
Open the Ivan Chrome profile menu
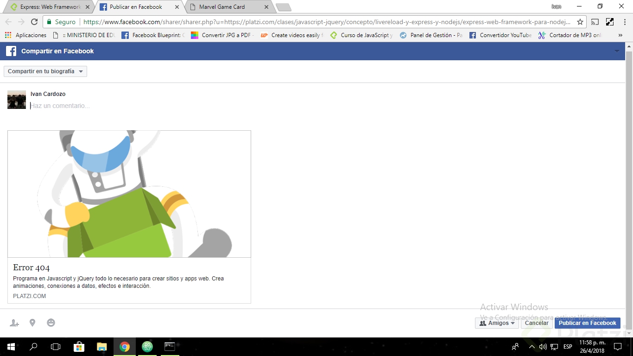point(556,6)
